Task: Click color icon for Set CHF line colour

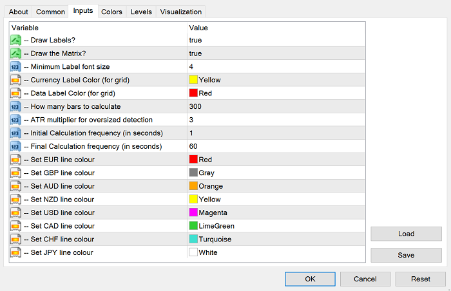Action: (15, 239)
